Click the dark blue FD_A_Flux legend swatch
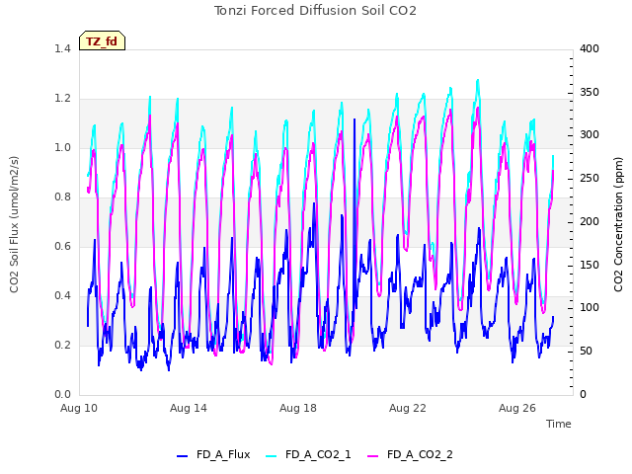Screen dimensions: 632x474 [182, 456]
